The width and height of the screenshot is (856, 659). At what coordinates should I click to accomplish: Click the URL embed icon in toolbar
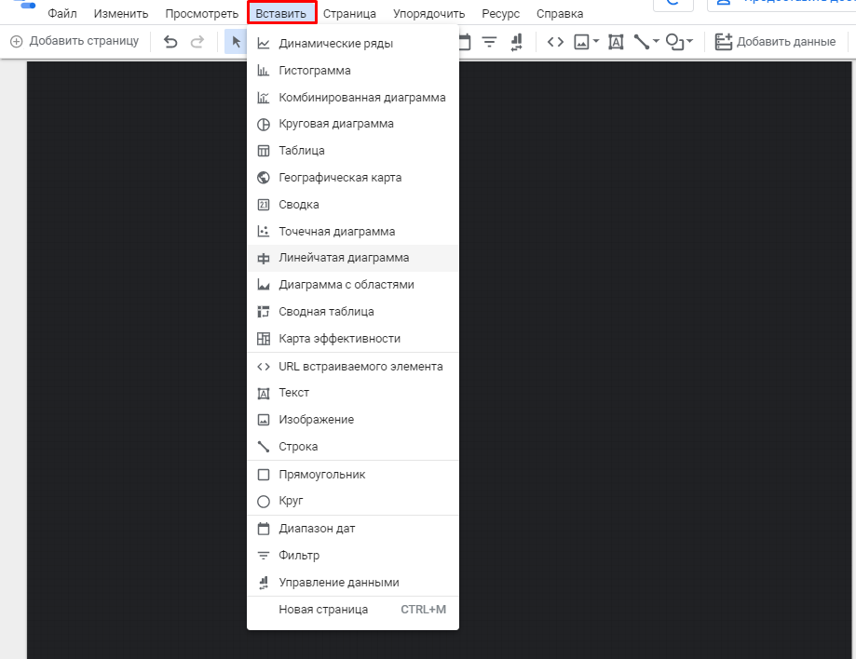coord(555,42)
